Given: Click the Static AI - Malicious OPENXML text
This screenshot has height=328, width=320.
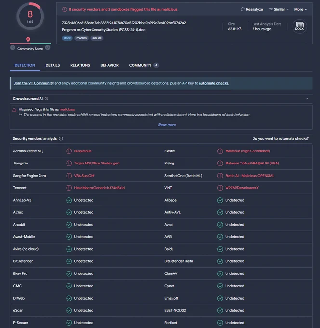Looking at the screenshot, I should point(250,176).
